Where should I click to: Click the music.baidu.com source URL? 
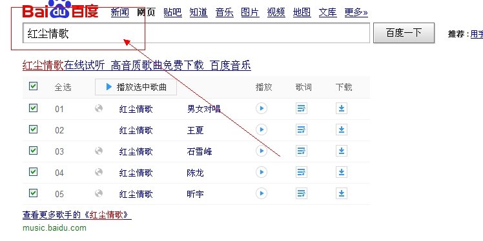(54, 227)
